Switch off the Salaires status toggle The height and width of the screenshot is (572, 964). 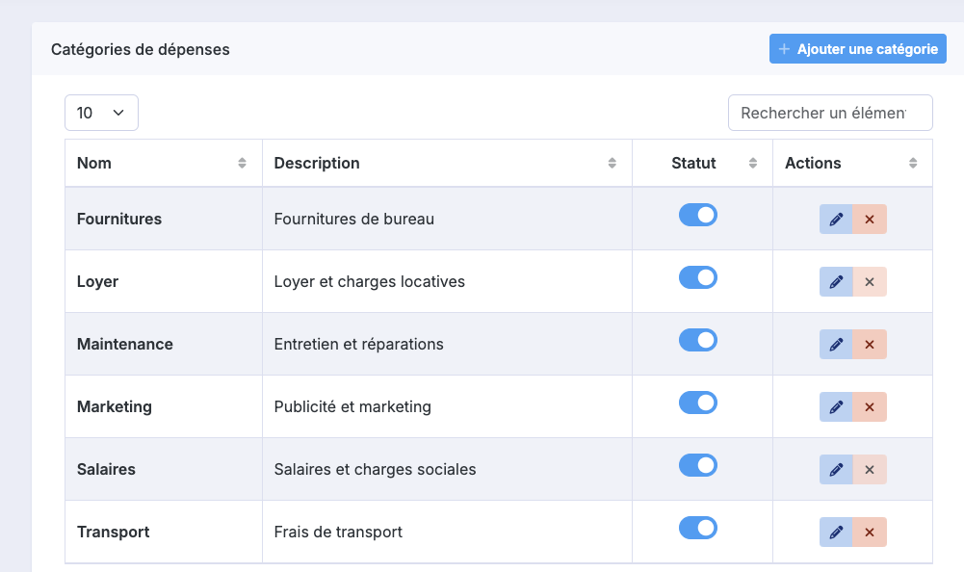698,465
